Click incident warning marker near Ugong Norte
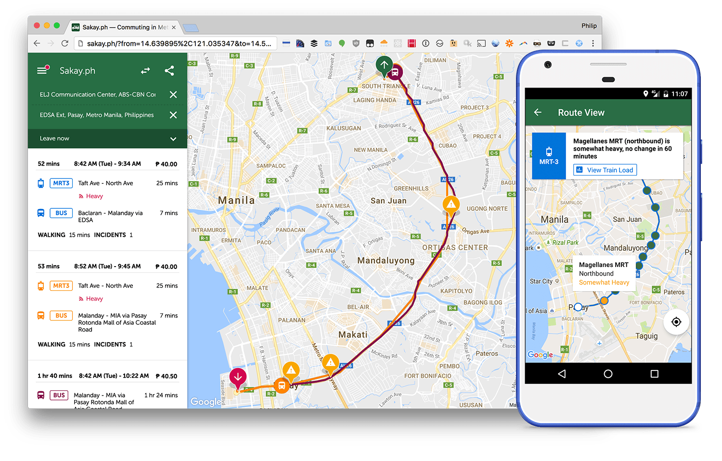 coord(451,205)
